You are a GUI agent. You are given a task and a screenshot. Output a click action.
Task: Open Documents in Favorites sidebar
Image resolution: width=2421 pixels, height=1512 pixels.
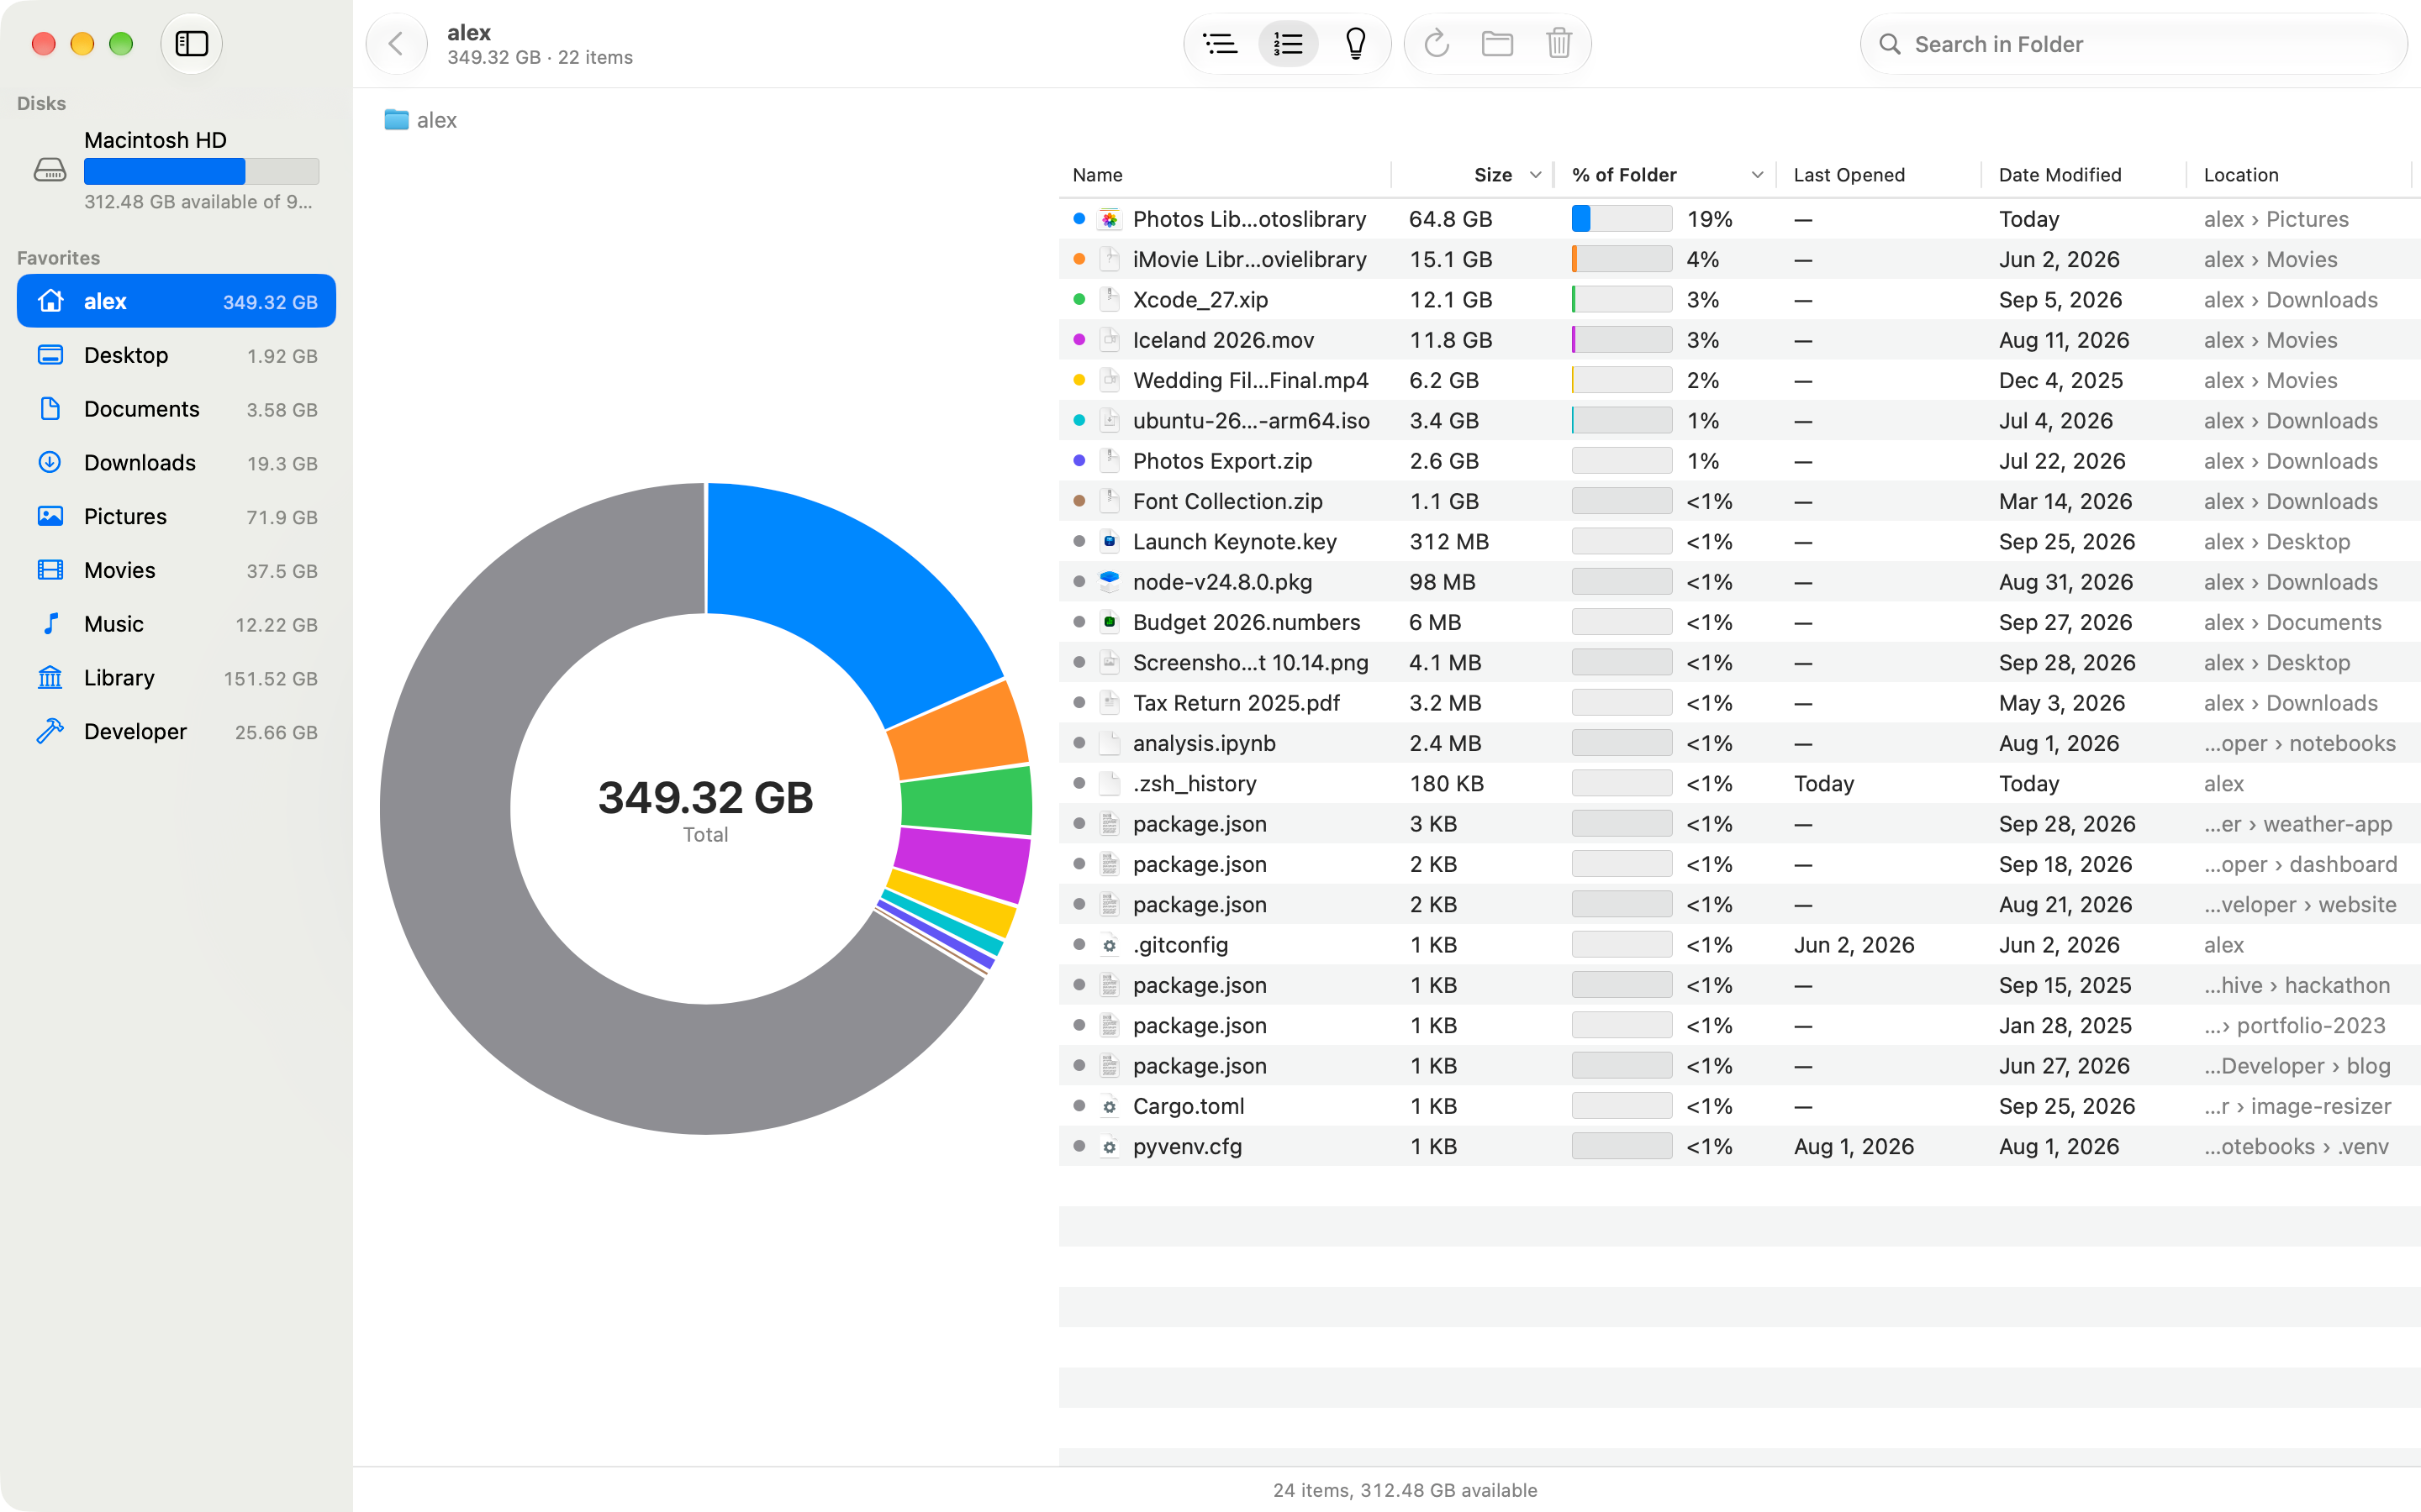(x=176, y=409)
